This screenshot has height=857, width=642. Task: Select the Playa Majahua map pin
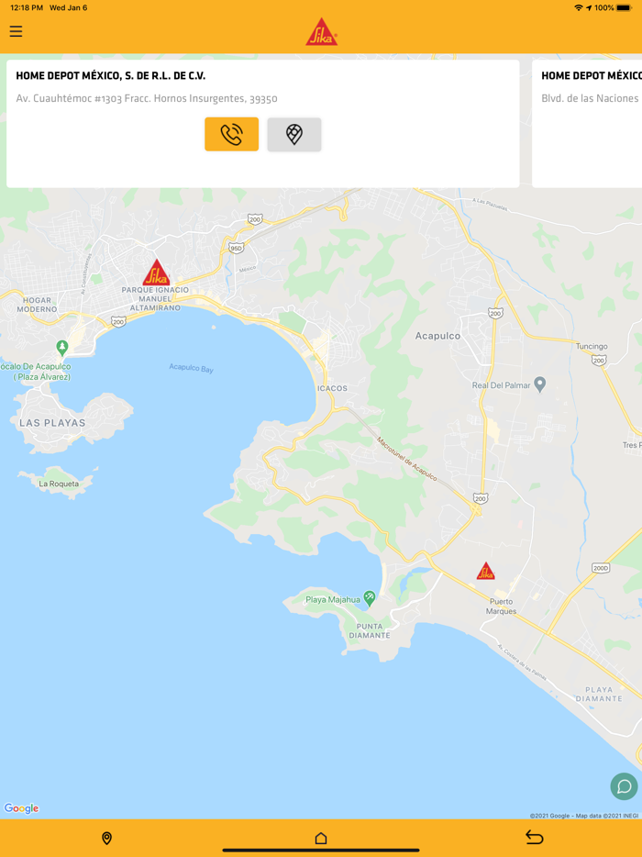(370, 598)
